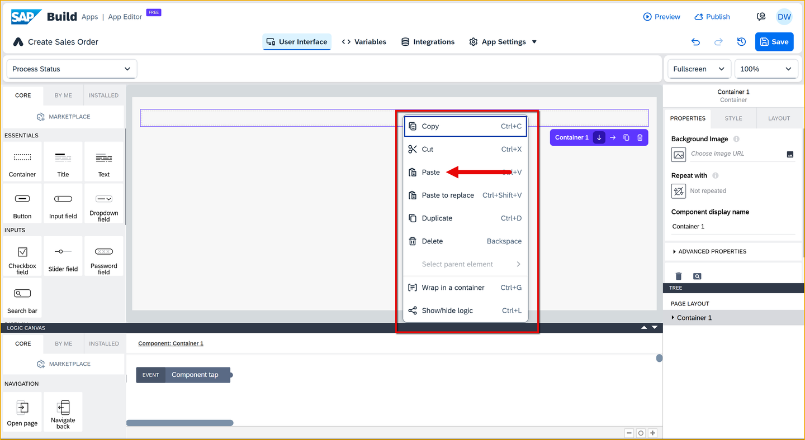805x440 pixels.
Task: Click the image library icon in URL field
Action: (x=790, y=154)
